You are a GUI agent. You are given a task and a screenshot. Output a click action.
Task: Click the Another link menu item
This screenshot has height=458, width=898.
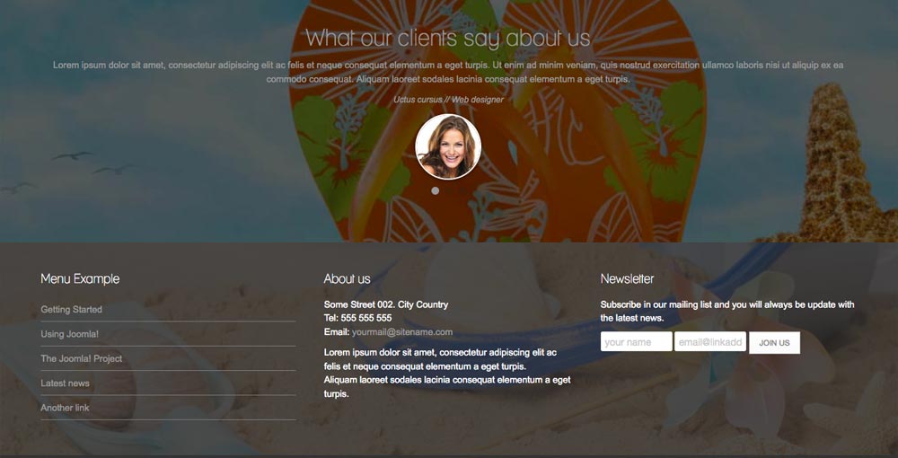[65, 409]
